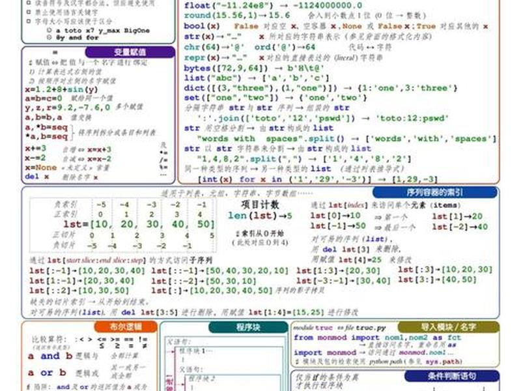Click the lst[0]→10 example
The width and height of the screenshot is (521, 391).
[x=335, y=216]
